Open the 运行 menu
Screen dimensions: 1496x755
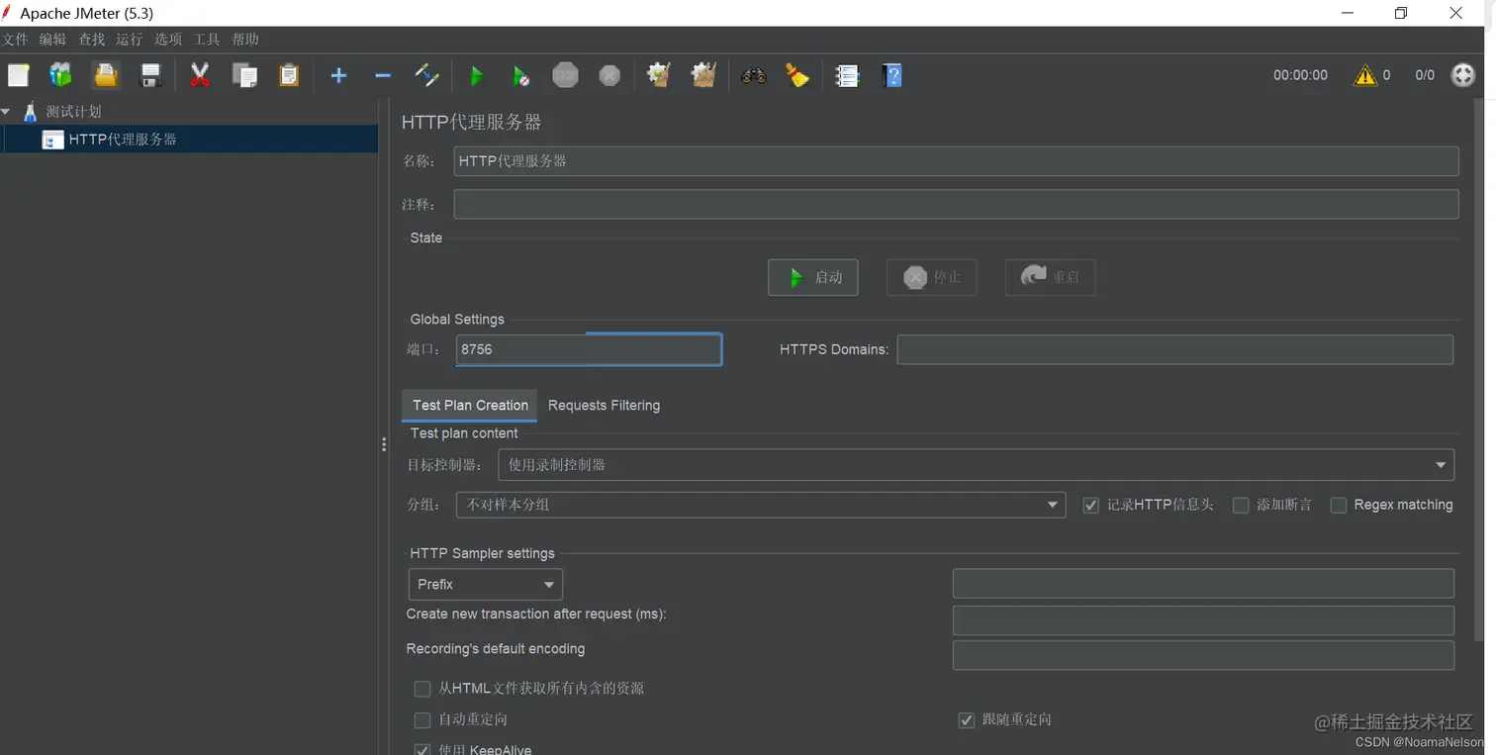tap(130, 39)
